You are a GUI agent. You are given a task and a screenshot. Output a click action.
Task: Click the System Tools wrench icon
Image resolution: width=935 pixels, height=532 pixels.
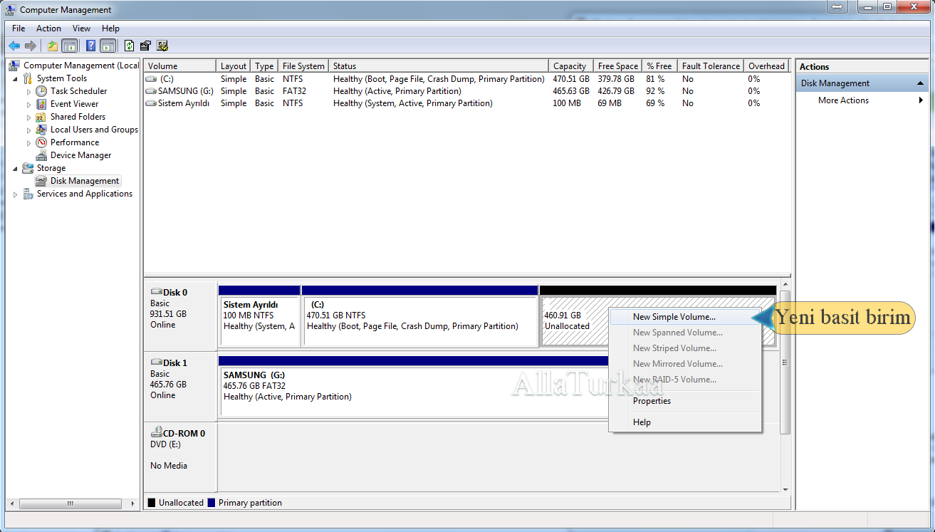click(x=28, y=78)
